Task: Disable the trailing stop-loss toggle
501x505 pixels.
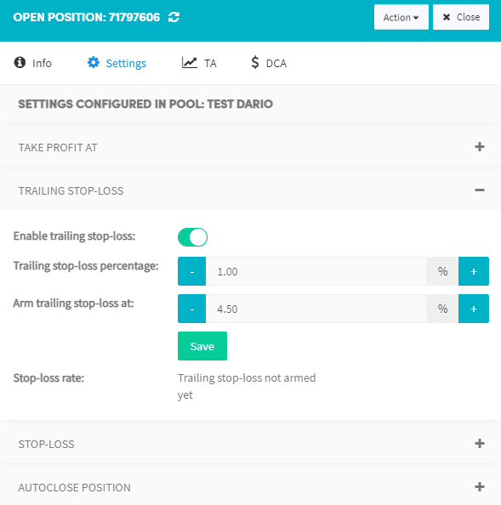Action: [x=193, y=237]
